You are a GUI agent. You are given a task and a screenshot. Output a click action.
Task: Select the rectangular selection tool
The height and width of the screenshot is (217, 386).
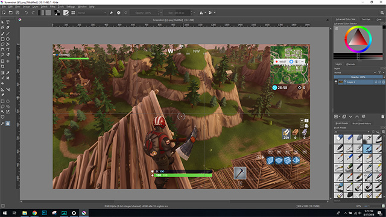click(x=2, y=101)
